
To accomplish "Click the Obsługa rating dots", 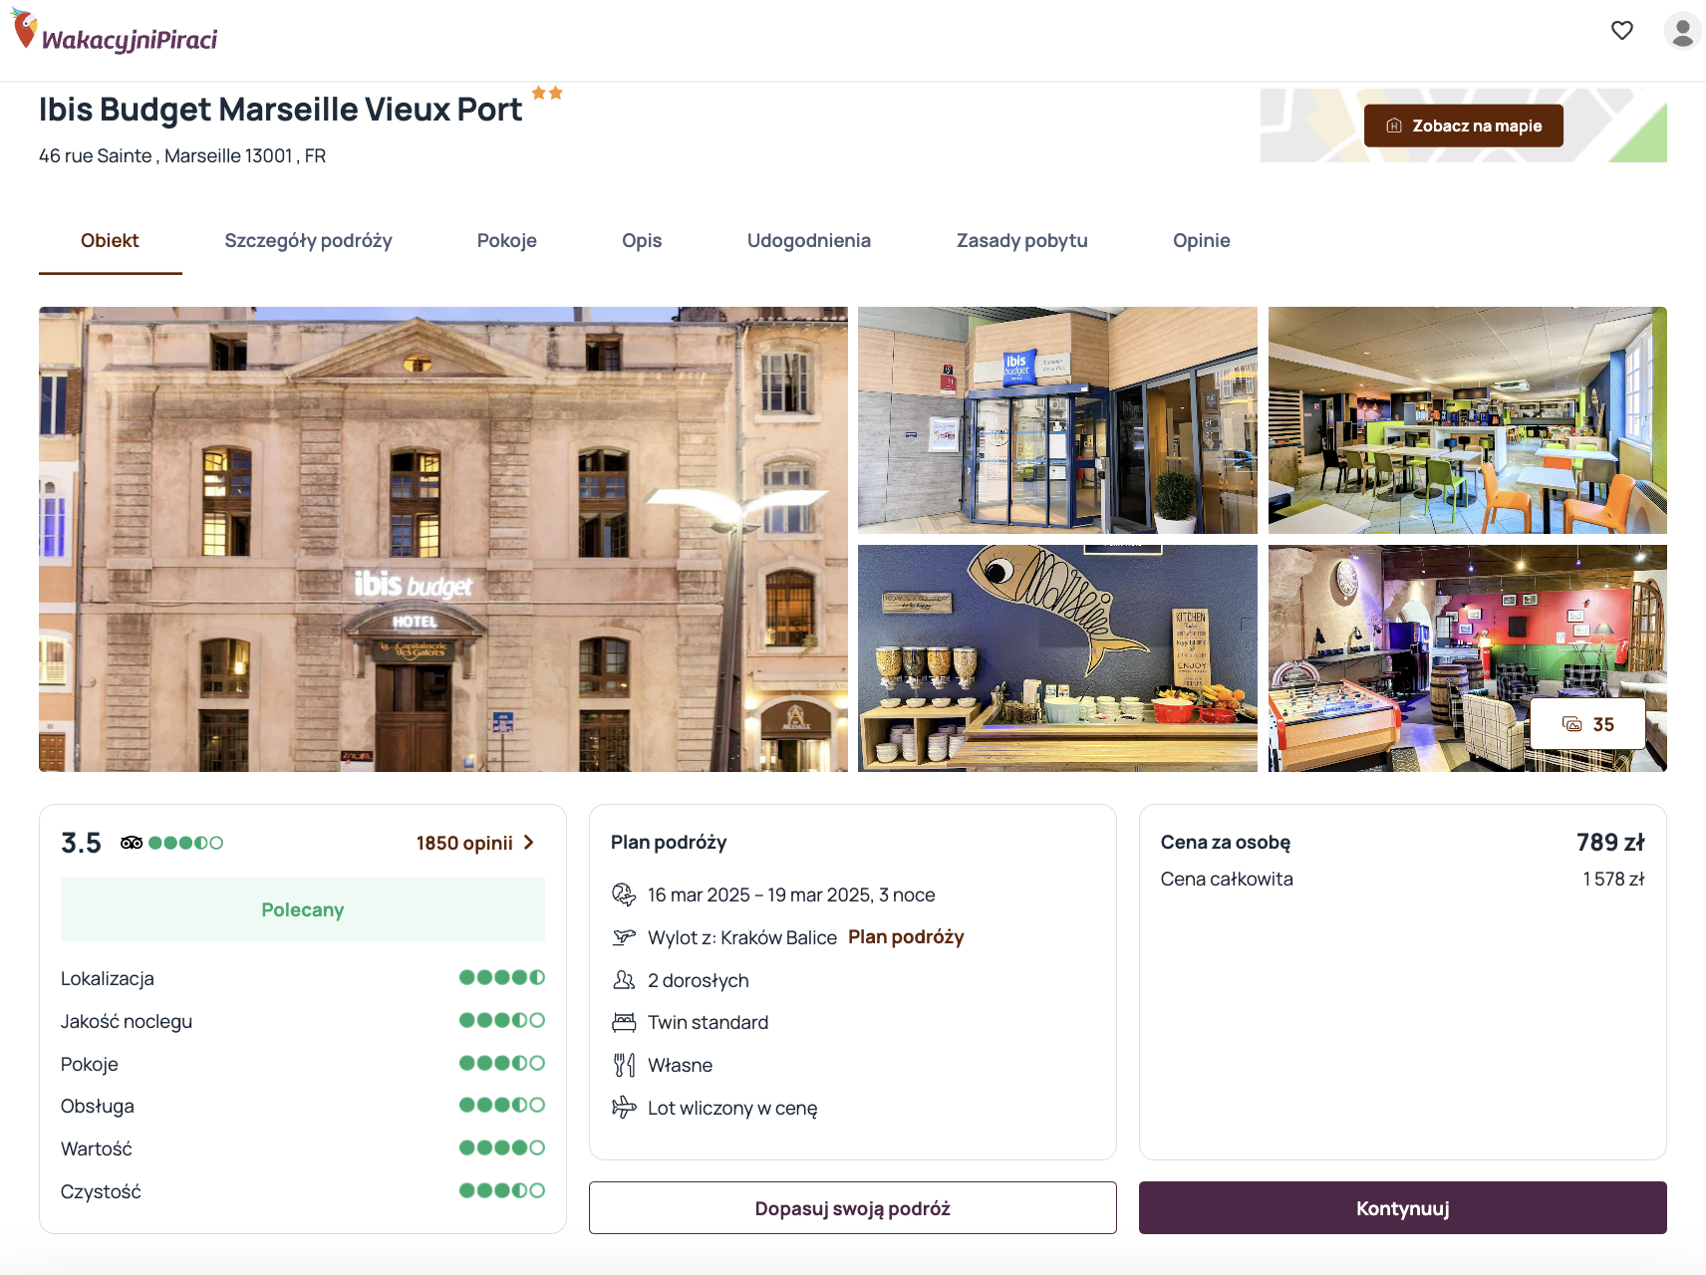I will 502,1105.
